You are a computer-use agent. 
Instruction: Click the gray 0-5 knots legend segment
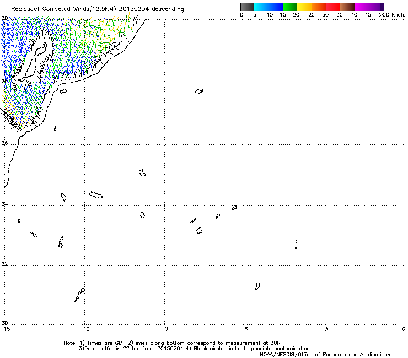(x=247, y=7)
